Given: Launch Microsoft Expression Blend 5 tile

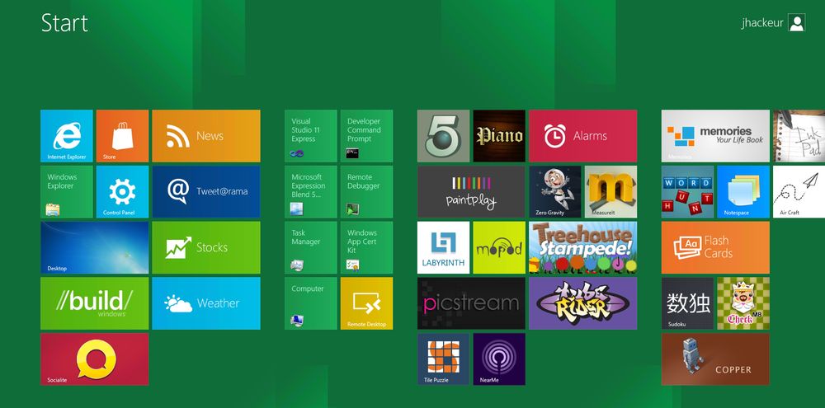Looking at the screenshot, I should [311, 192].
